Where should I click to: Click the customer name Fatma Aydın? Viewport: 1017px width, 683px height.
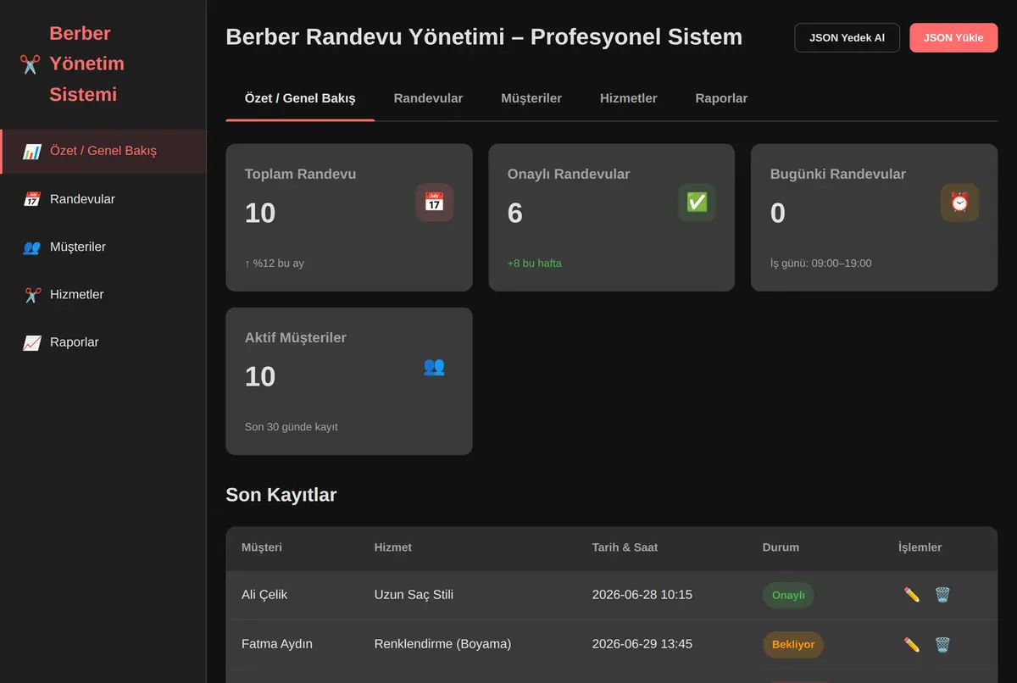click(x=277, y=644)
